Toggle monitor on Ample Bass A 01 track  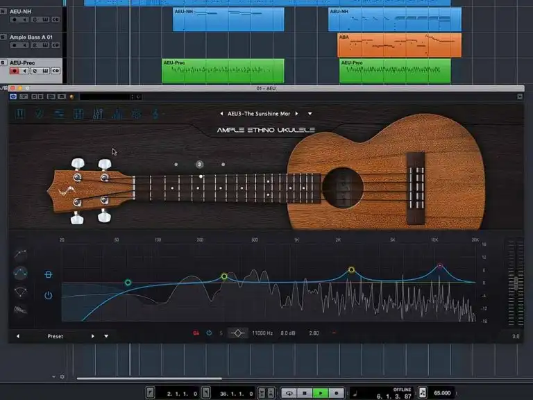[x=24, y=45]
